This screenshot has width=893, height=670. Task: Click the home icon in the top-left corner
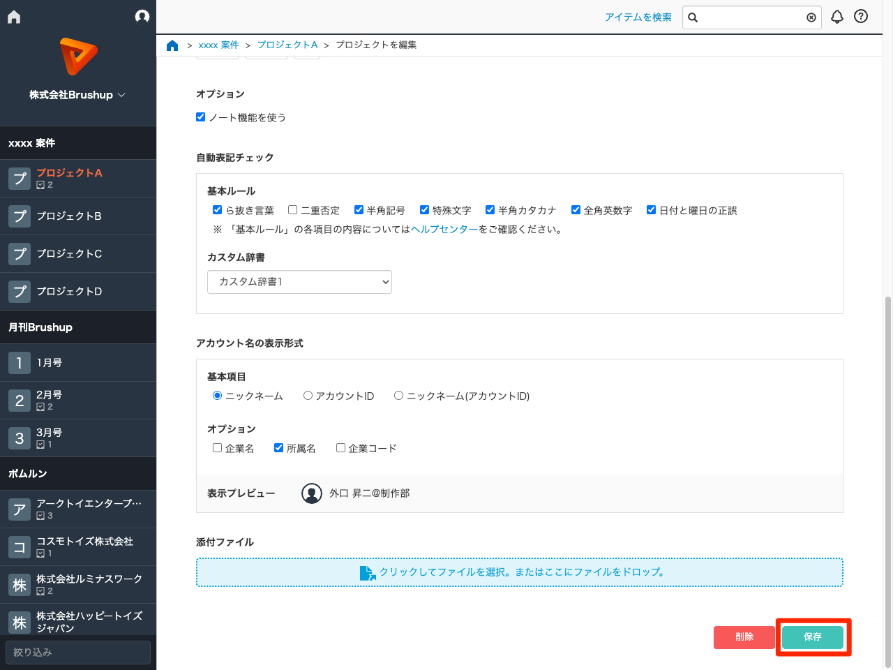[13, 16]
